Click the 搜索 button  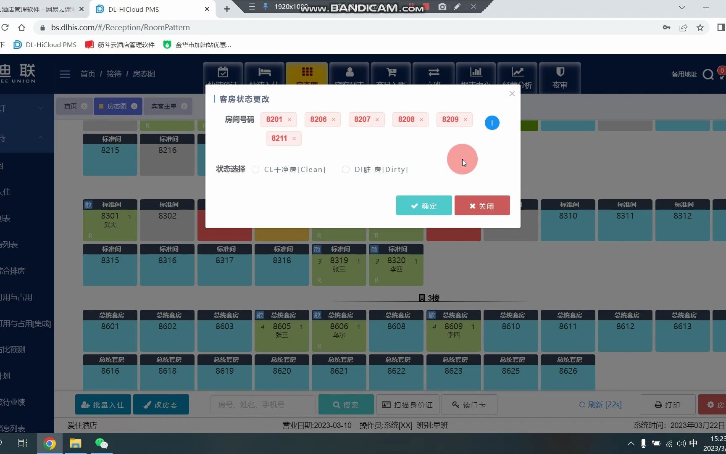click(x=346, y=404)
